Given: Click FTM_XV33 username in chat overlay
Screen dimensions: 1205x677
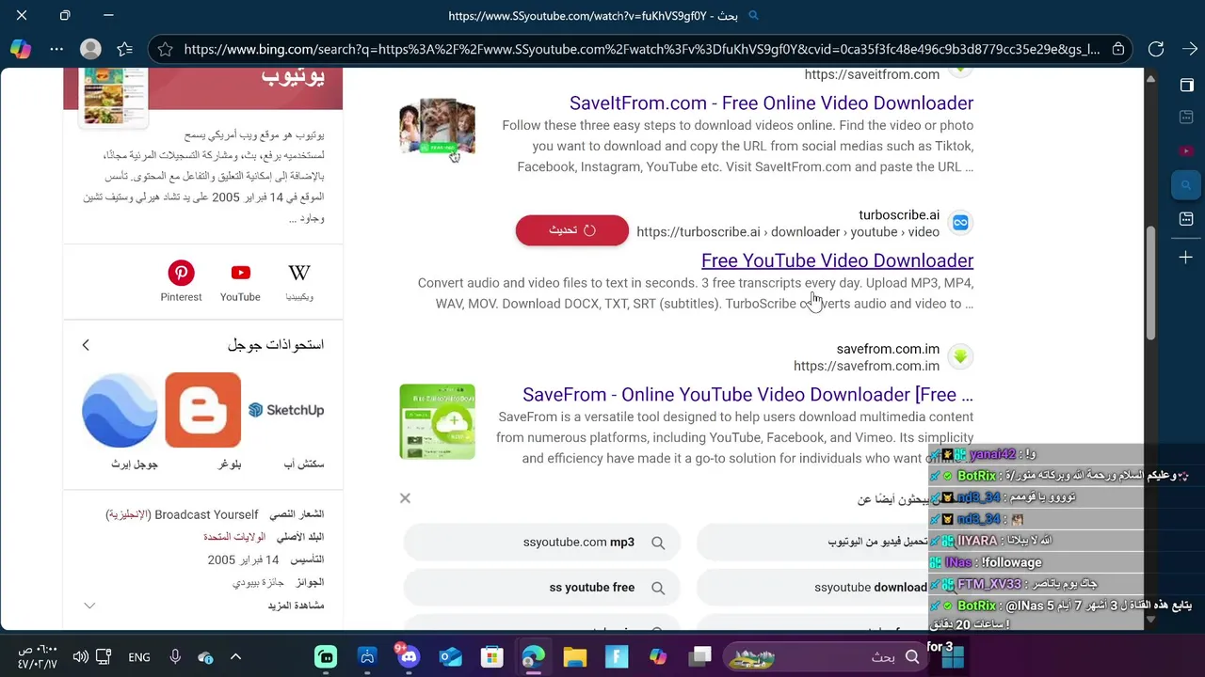Looking at the screenshot, I should click(988, 584).
